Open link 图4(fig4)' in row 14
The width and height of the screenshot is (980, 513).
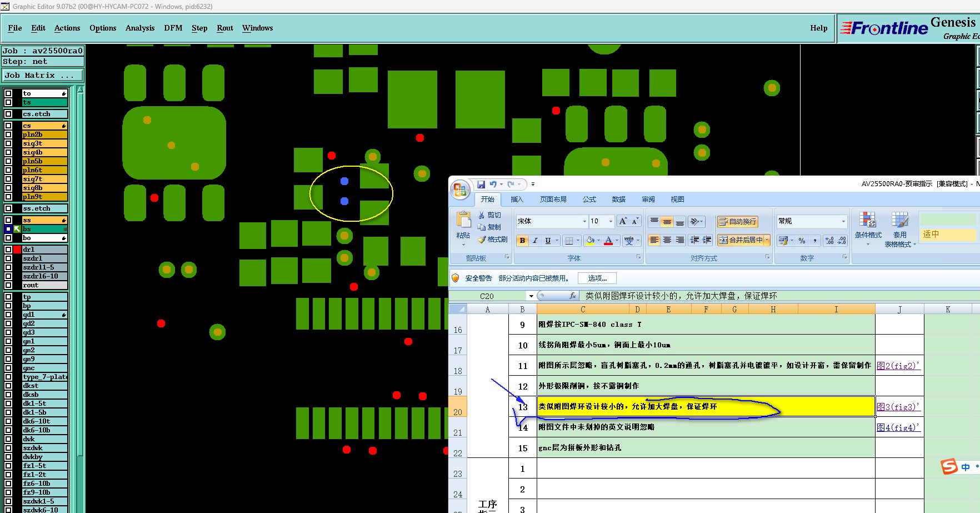pos(898,427)
